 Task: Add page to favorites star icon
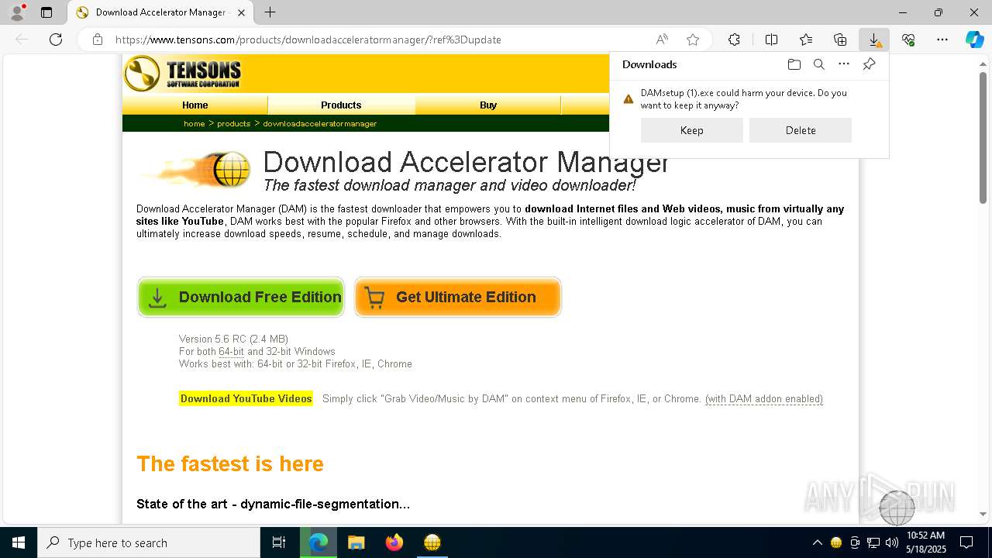click(693, 40)
